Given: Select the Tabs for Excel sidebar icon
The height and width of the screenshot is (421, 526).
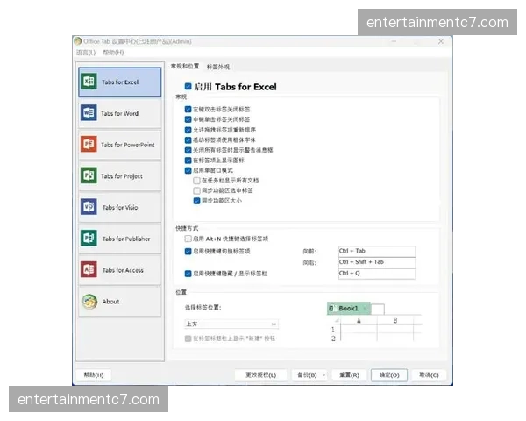Looking at the screenshot, I should click(89, 82).
